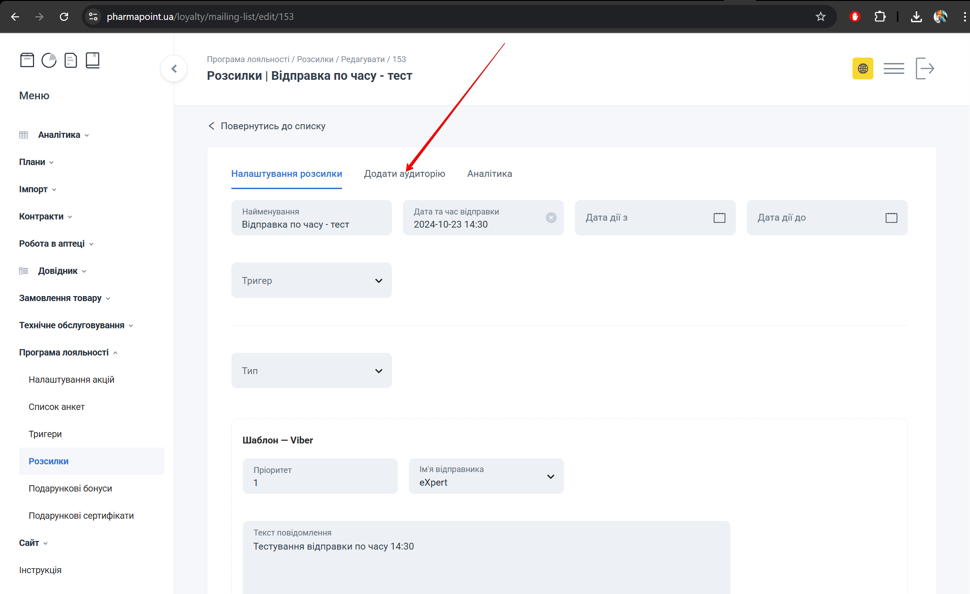Open the hamburger menu icon at top right

point(893,68)
